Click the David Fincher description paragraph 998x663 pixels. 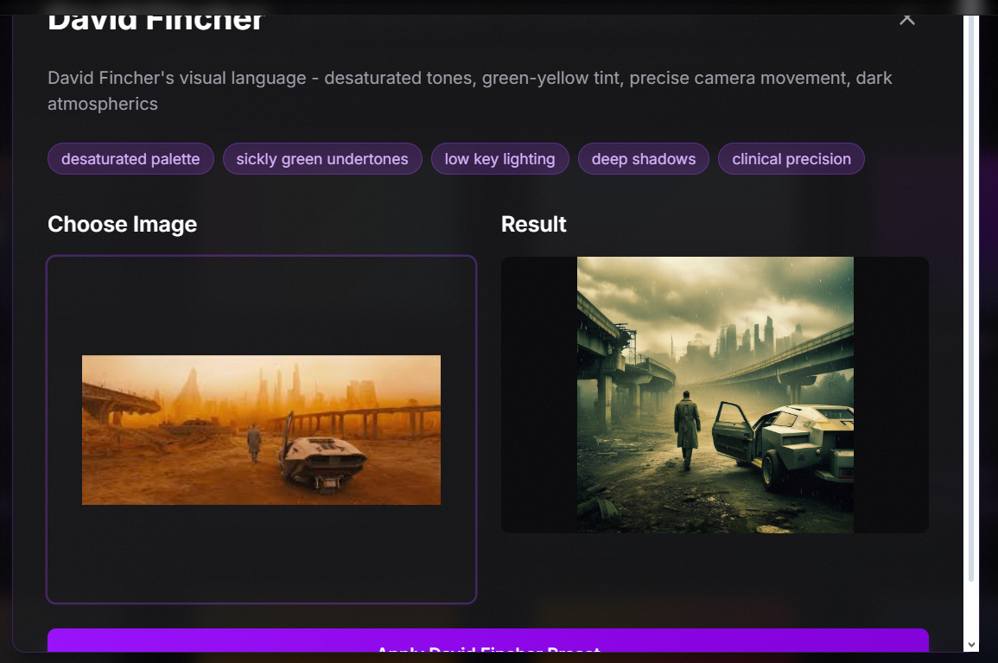click(x=470, y=91)
